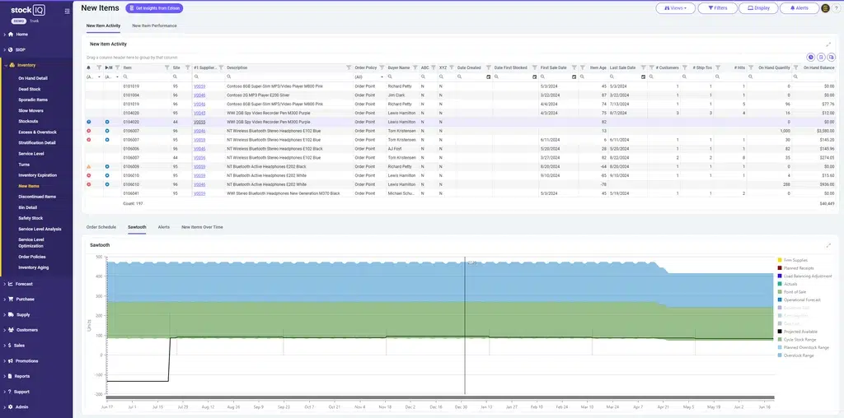Open supplier link V0045 for Spy Video Recorder
844x418 pixels.
199,113
